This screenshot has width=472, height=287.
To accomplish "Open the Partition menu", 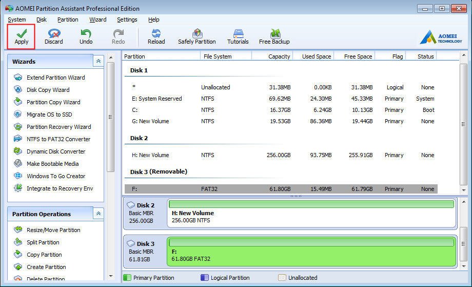I will coord(68,20).
